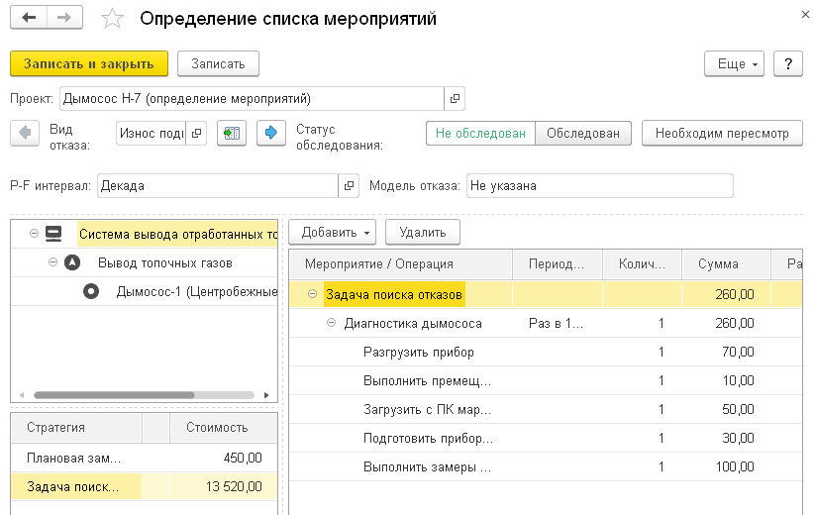Viewport: 815px width, 515px height.
Task: Click Необходим пересмотр button
Action: [x=722, y=134]
